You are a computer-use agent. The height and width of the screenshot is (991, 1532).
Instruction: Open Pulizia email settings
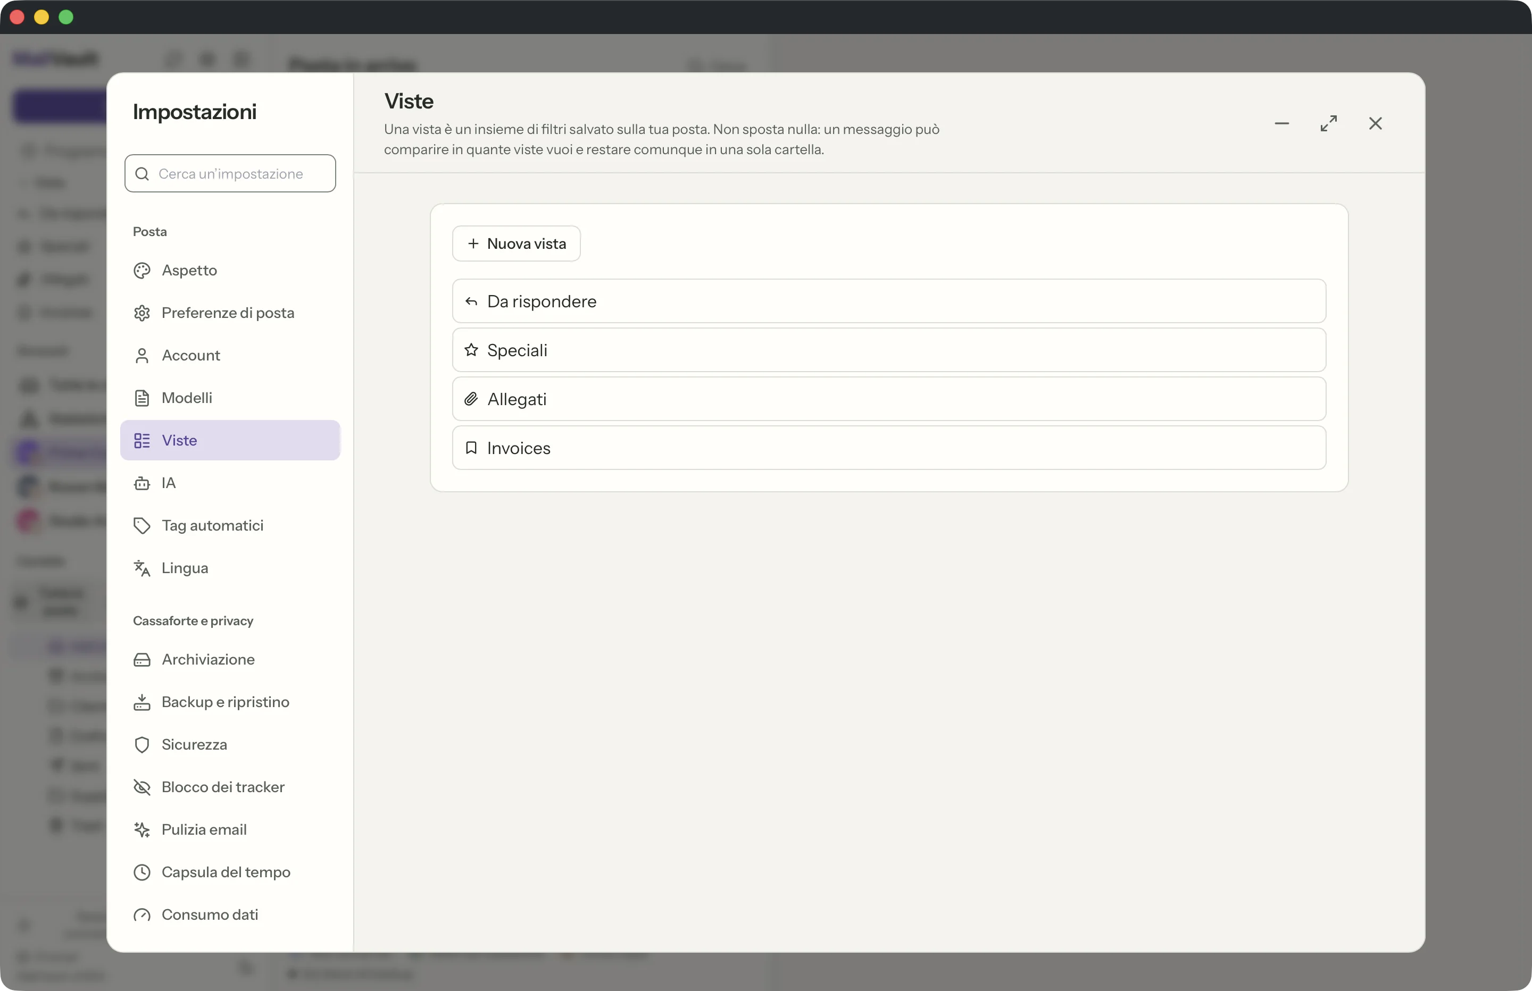point(230,829)
